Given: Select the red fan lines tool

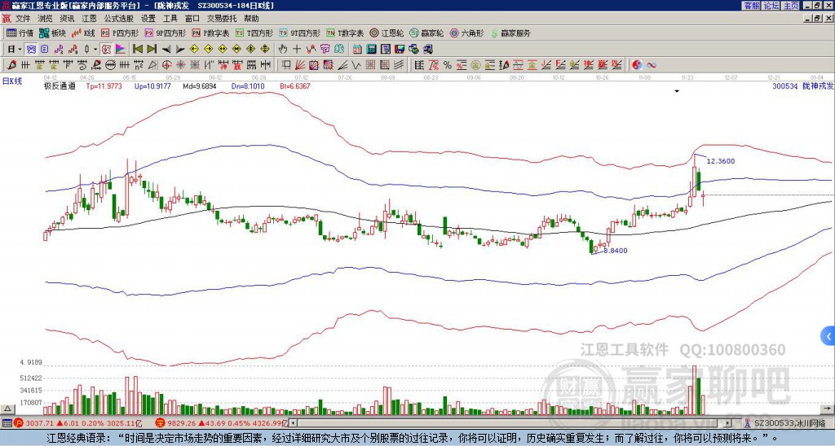Looking at the screenshot, I should pyautogui.click(x=300, y=65).
